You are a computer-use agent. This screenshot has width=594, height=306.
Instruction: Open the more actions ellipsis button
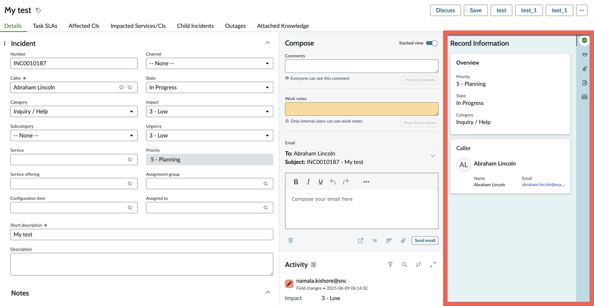tap(582, 10)
